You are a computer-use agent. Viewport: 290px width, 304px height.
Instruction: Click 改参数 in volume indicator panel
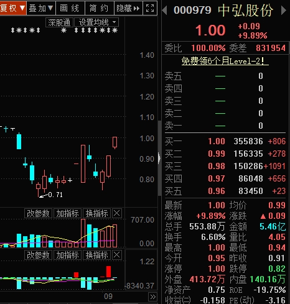pos(39,213)
